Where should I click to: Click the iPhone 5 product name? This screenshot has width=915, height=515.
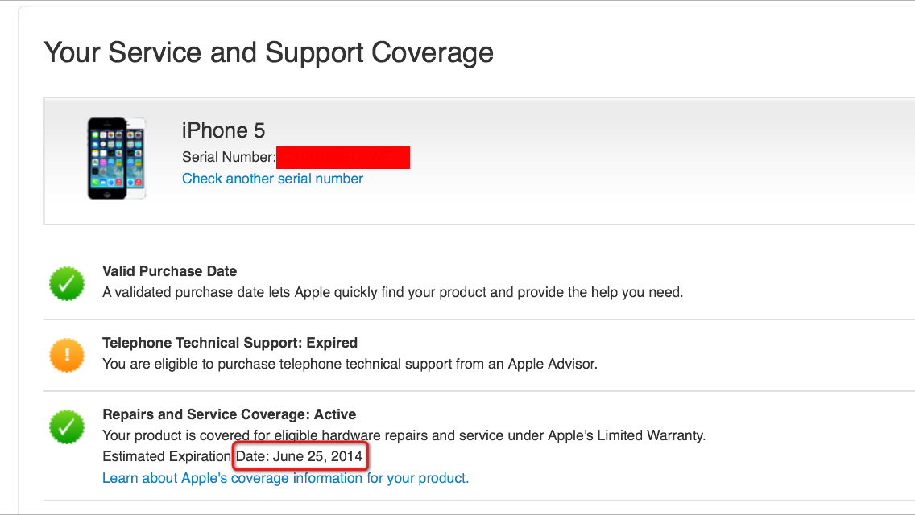pyautogui.click(x=223, y=130)
